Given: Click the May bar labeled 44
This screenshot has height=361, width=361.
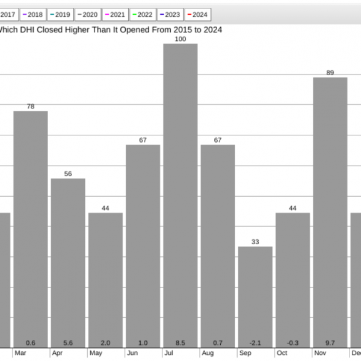Looking at the screenshot, I should pos(105,280).
